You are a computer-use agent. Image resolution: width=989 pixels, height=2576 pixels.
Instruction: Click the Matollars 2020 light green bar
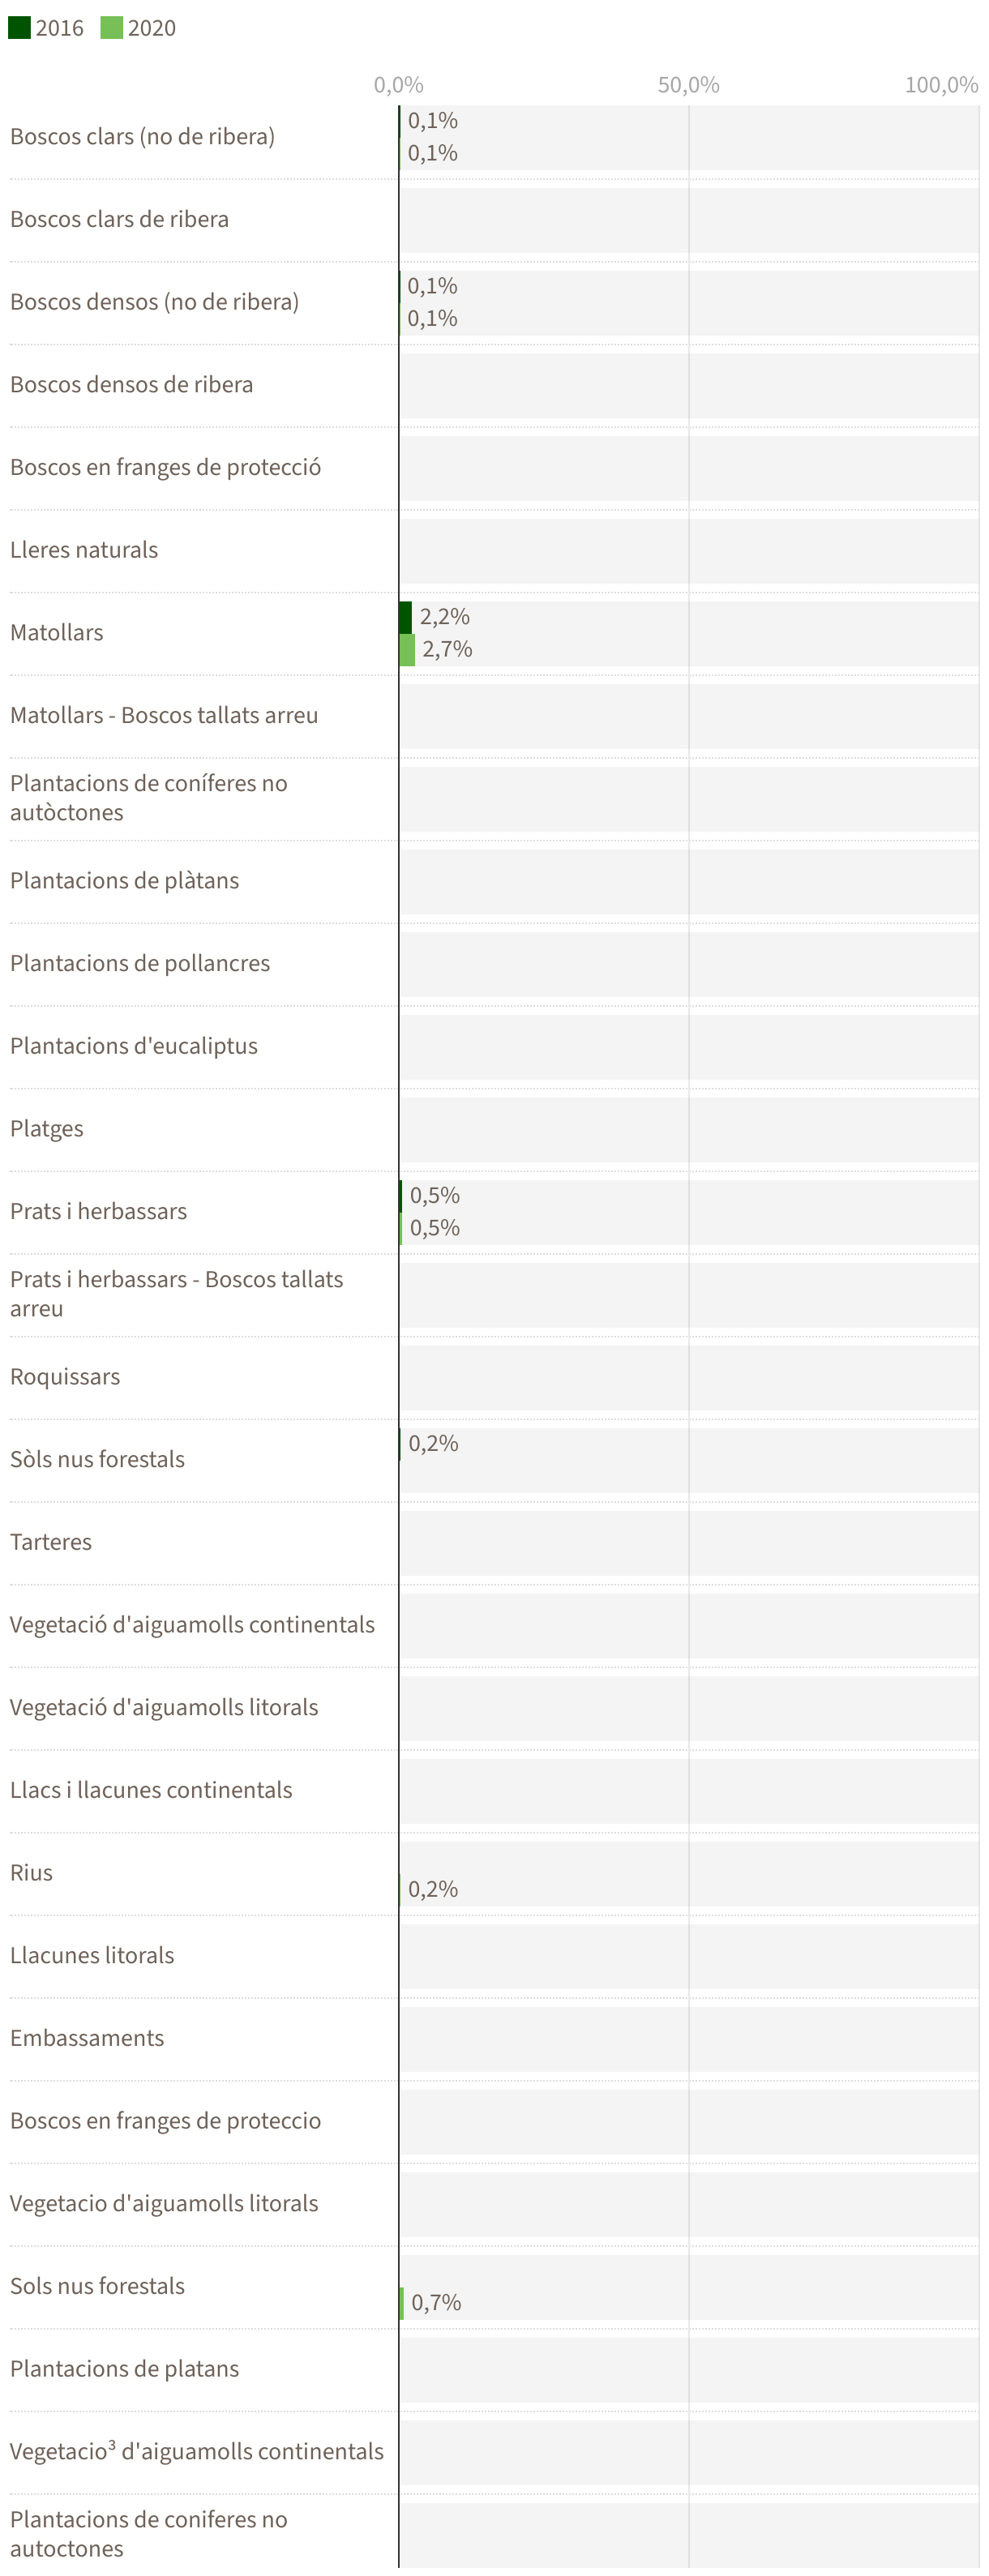407,650
